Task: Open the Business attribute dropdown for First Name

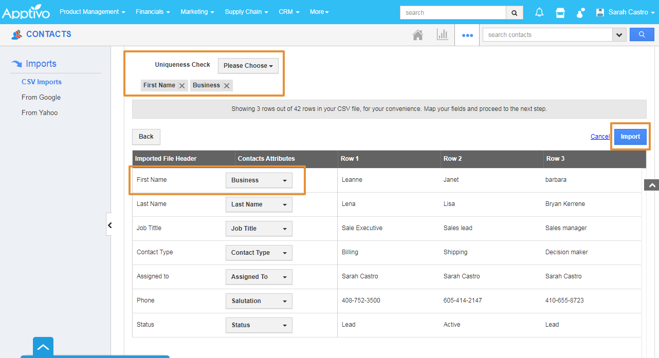Action: [x=259, y=180]
